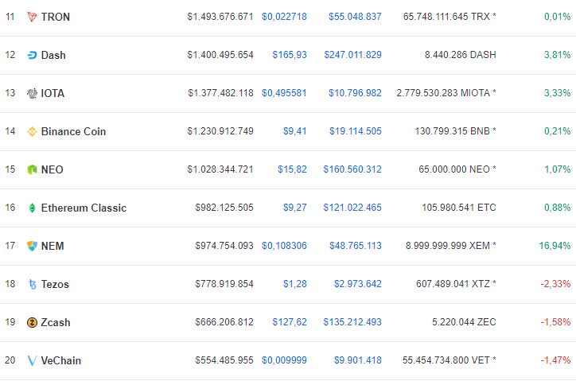Select Binance Coin market cap $1.230.912.749

point(220,131)
